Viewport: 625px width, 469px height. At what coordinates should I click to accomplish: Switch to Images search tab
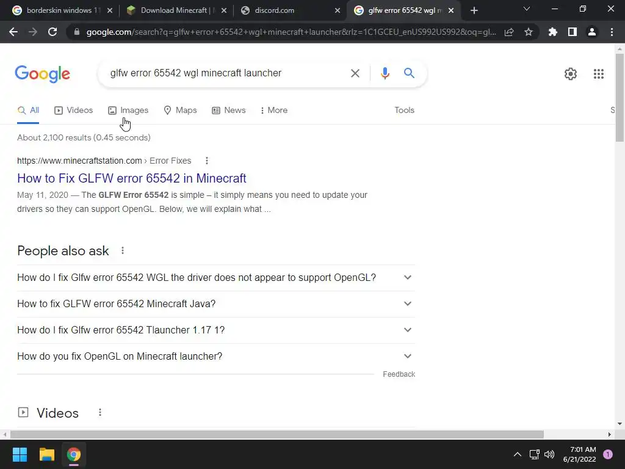tap(128, 110)
